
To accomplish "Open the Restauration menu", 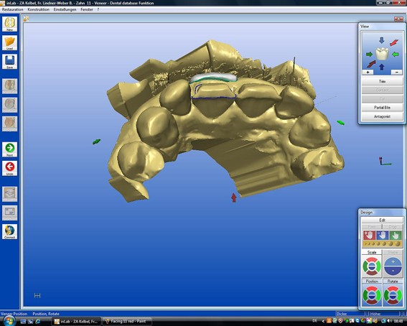I will click(12, 9).
